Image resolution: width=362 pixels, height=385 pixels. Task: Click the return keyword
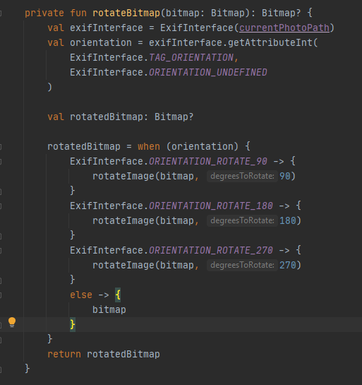(64, 354)
